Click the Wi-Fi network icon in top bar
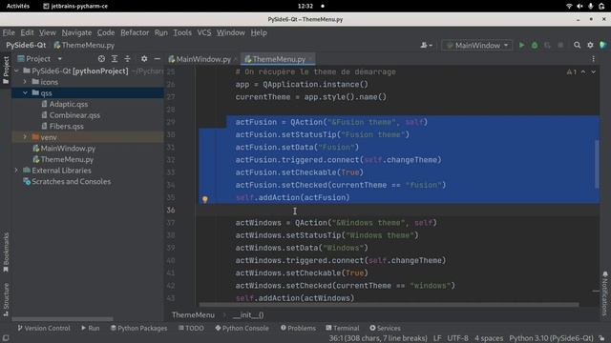Image resolution: width=611 pixels, height=343 pixels. 569,6
